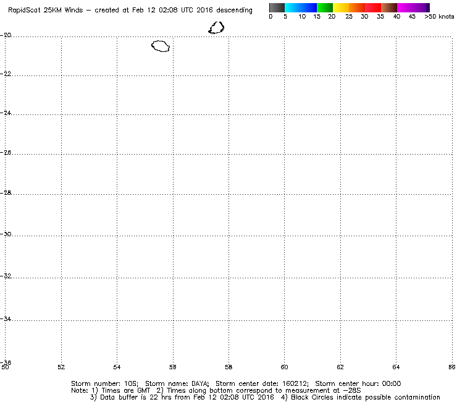Click the 54 longitude axis label

tap(117, 367)
